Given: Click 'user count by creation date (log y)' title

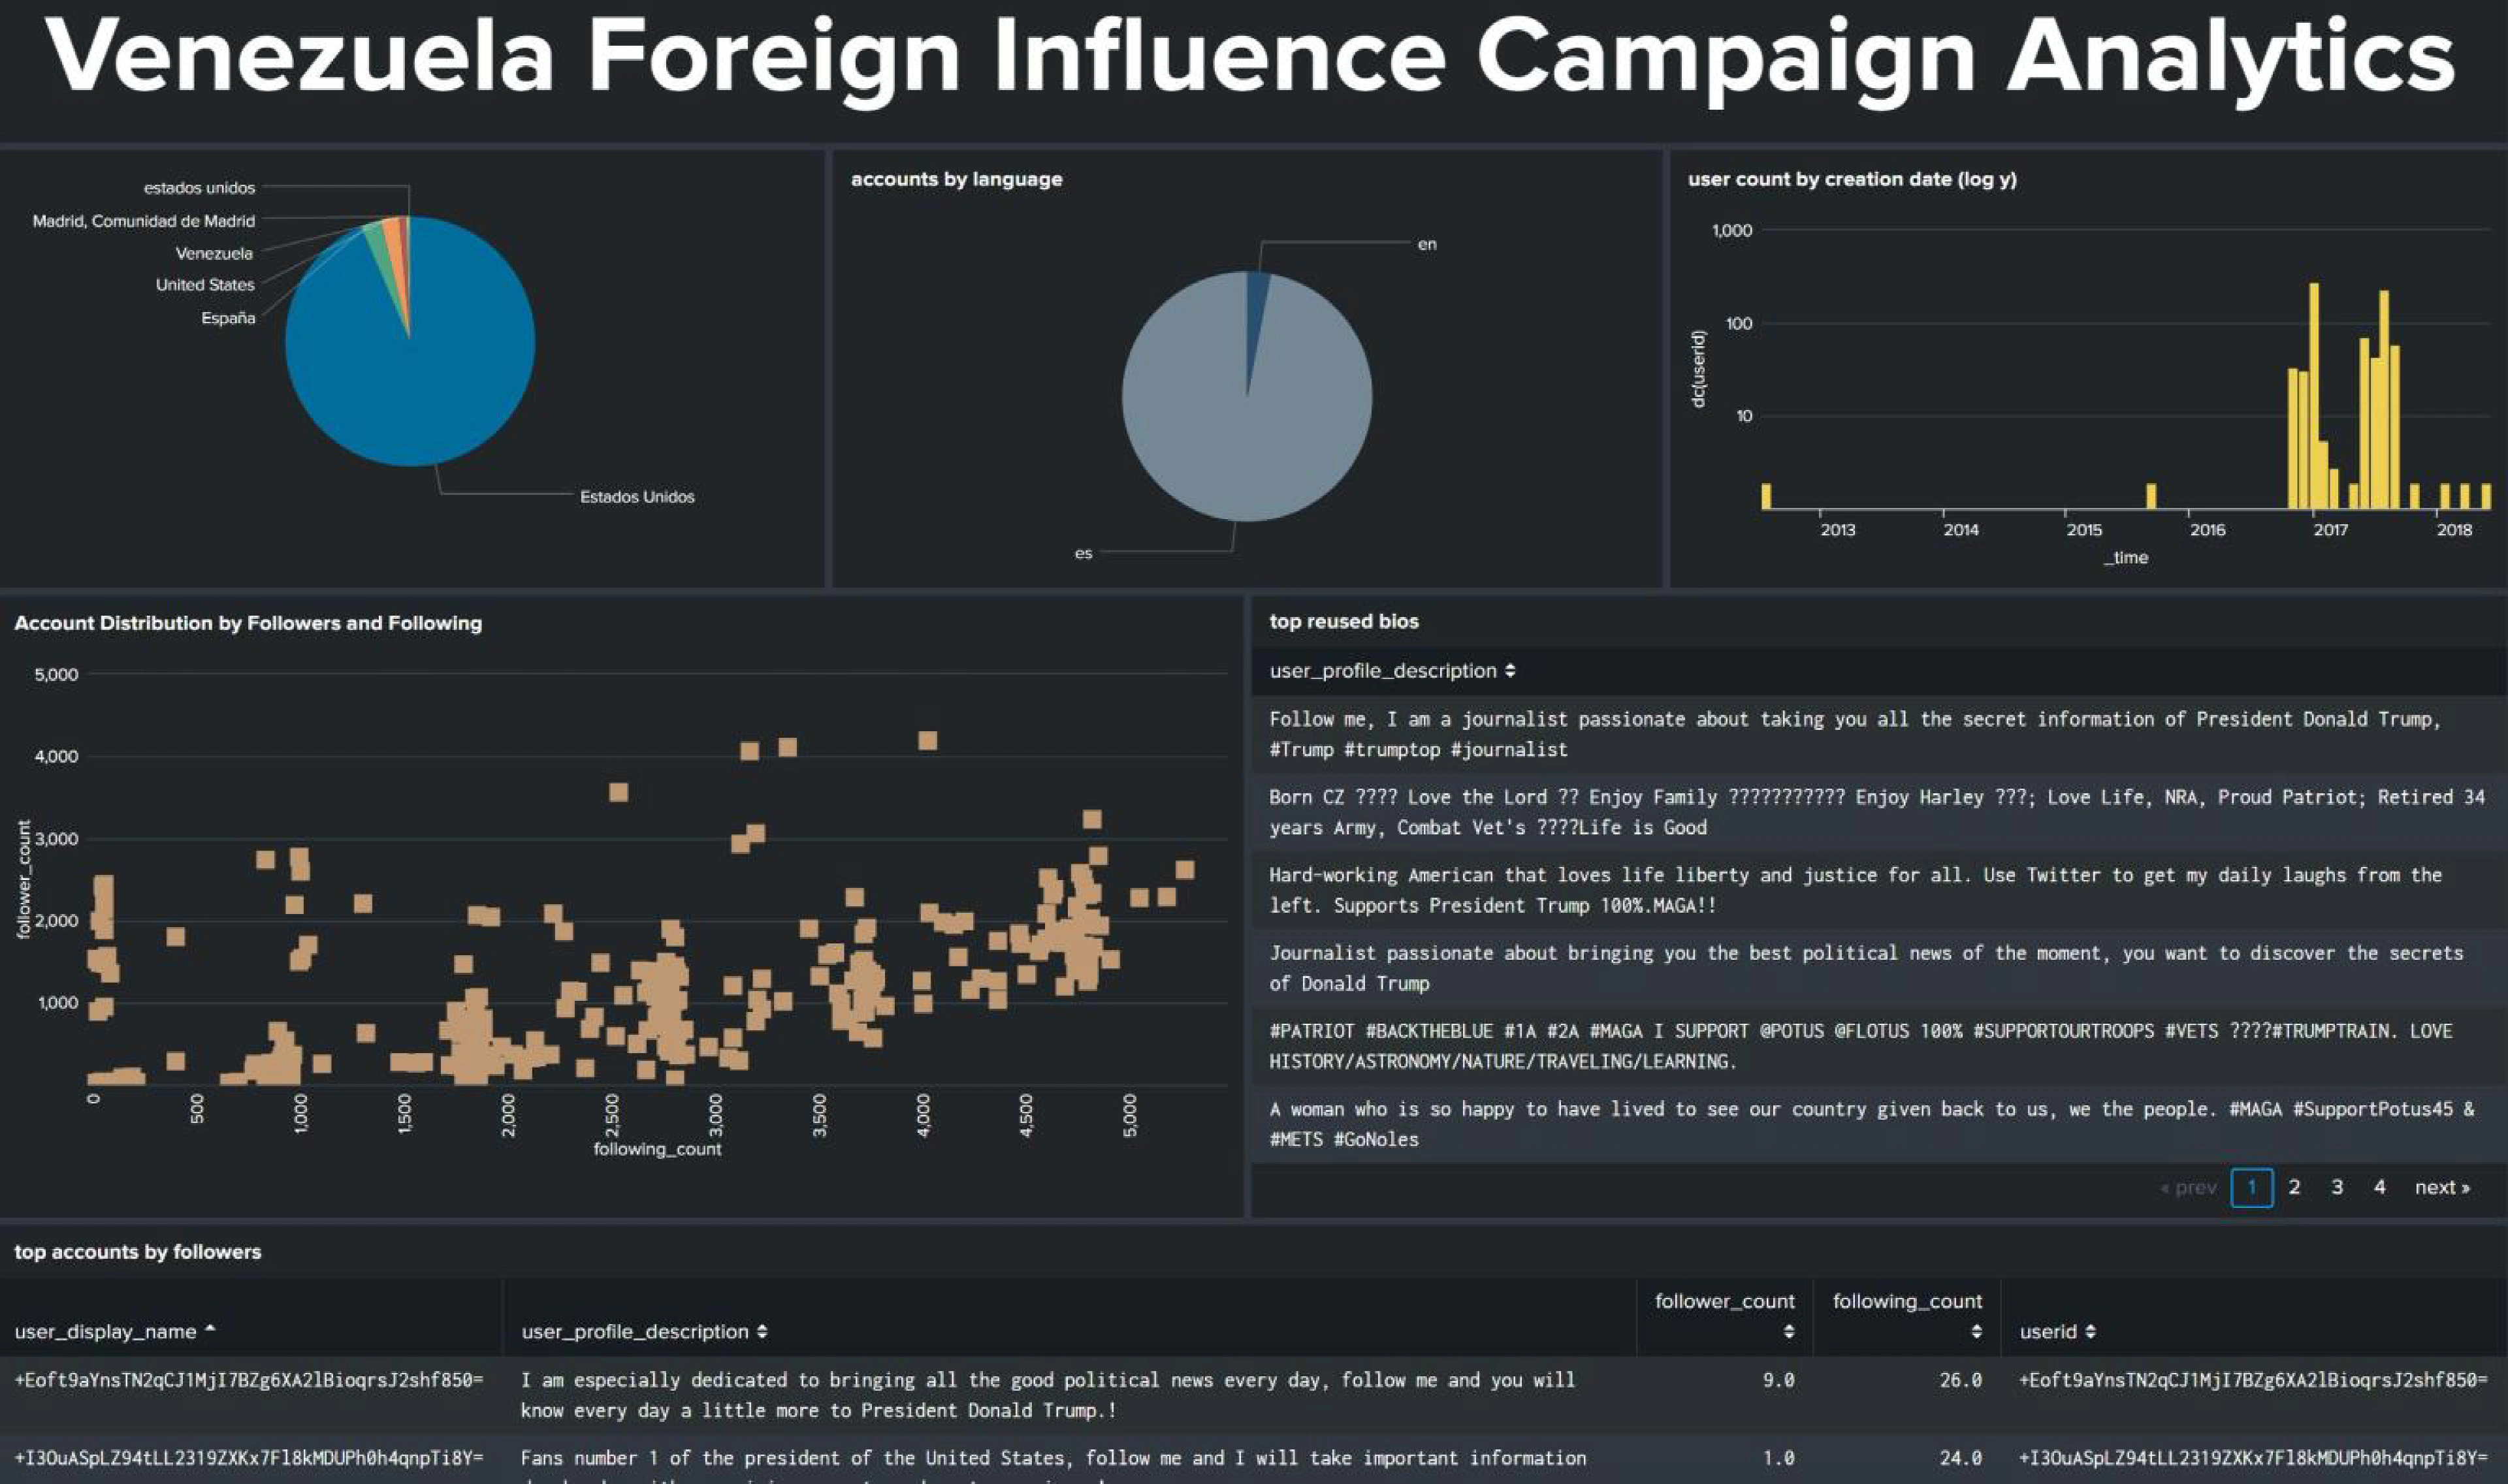Looking at the screenshot, I should [x=1852, y=179].
